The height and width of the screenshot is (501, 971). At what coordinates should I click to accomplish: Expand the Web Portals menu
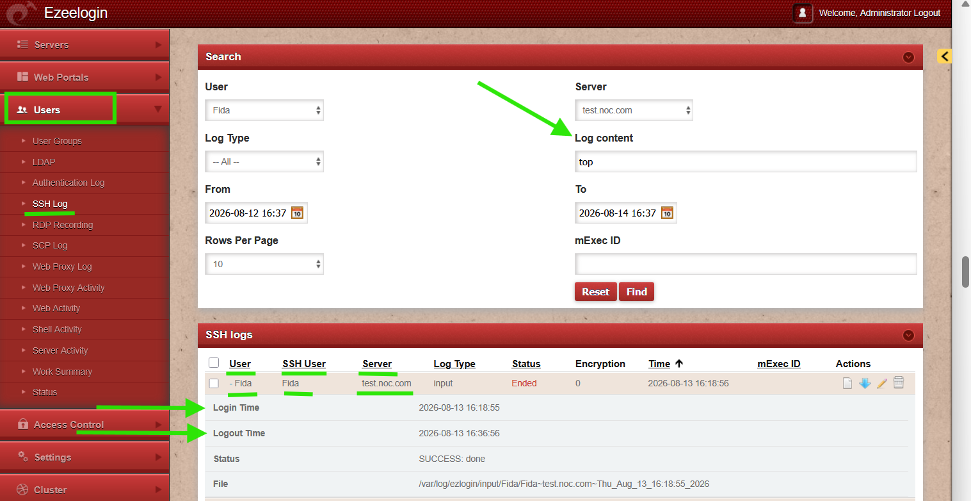pos(84,78)
